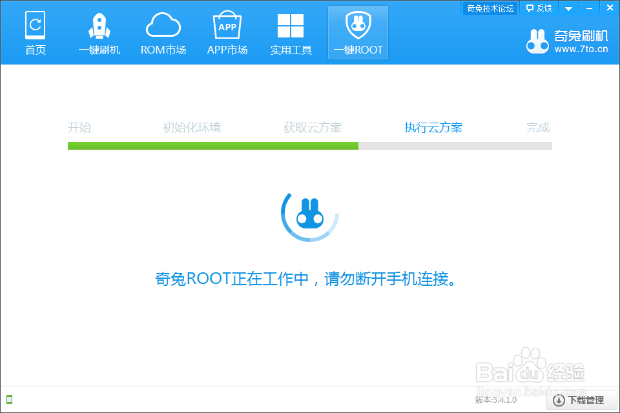Go to the APP市场 shopping bag

[x=227, y=33]
